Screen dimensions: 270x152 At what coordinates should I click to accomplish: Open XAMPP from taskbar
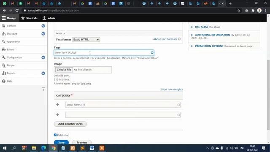(73, 148)
